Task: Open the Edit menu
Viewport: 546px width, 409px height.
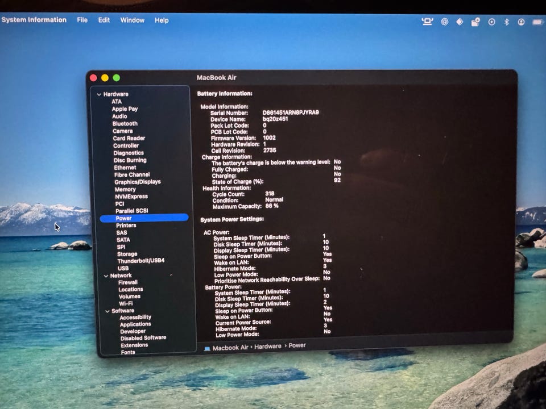Action: click(104, 20)
